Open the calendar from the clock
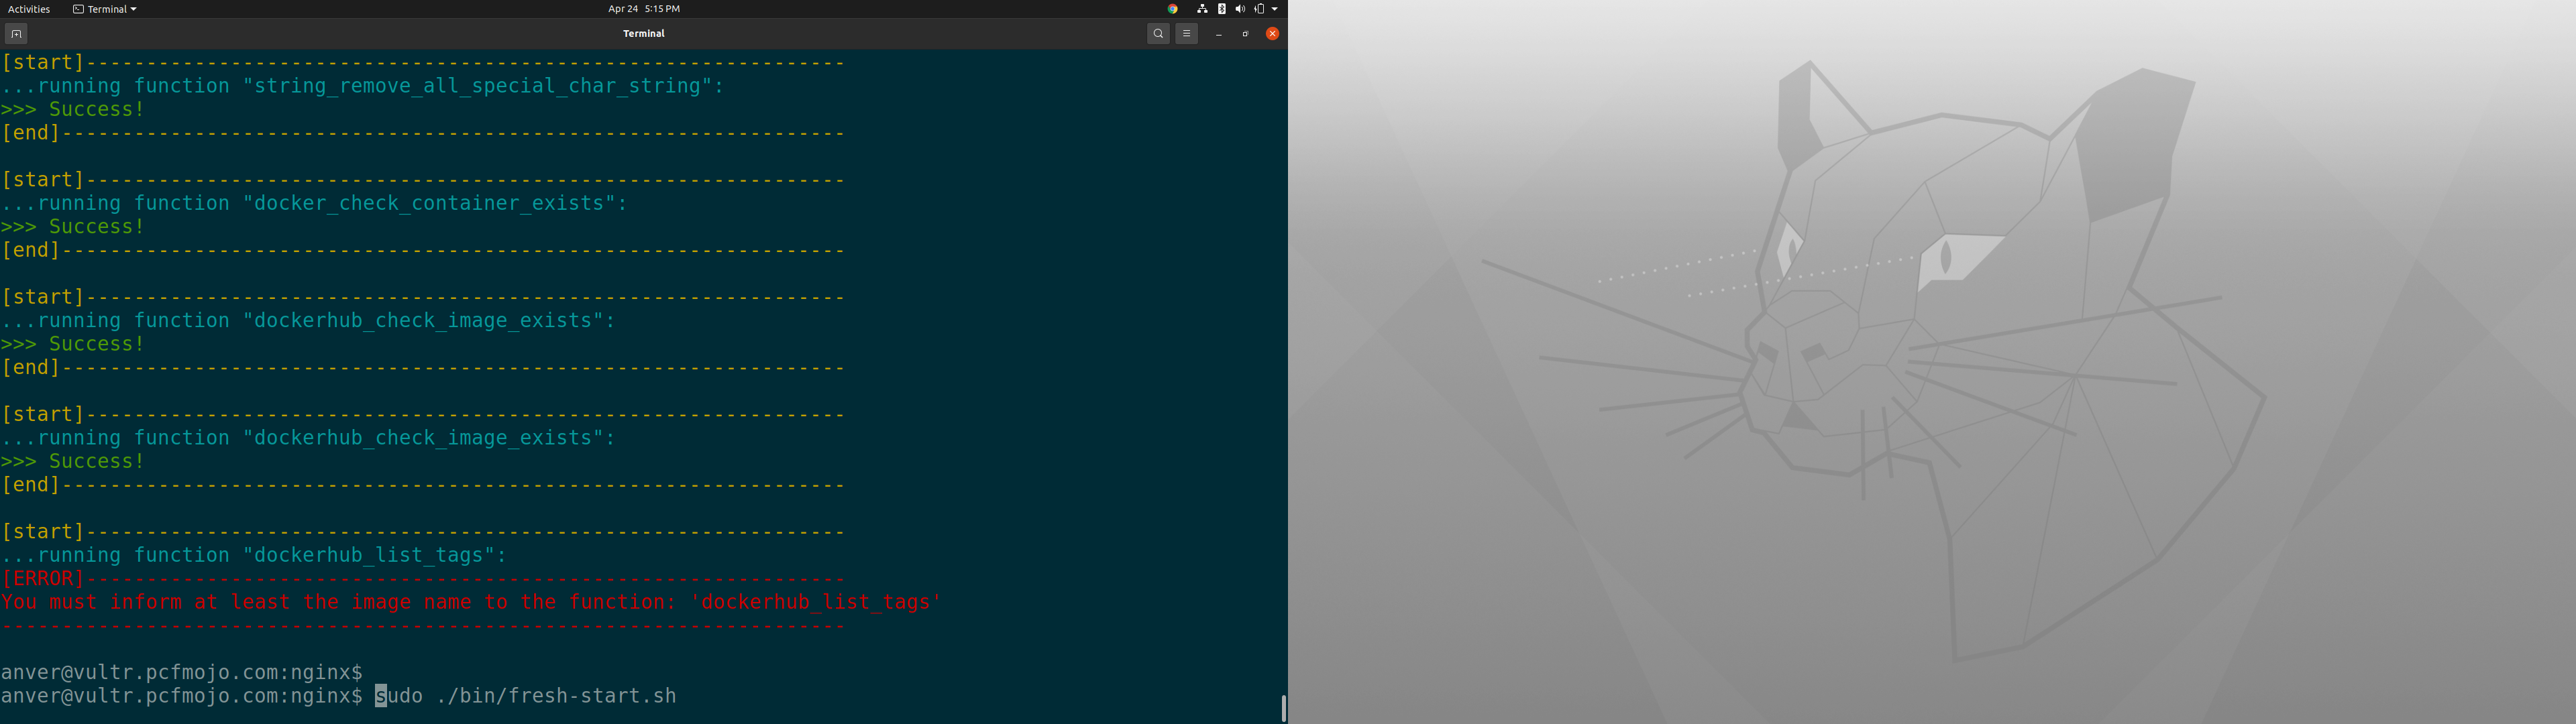 click(643, 9)
